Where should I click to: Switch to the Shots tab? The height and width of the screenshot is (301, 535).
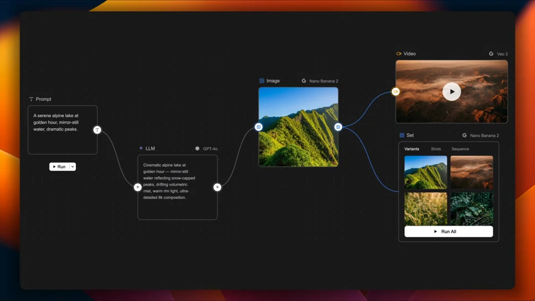pyautogui.click(x=436, y=149)
